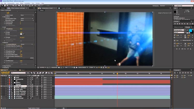Switch to Render Queue tab
This screenshot has width=194, height=109.
coord(13,70)
